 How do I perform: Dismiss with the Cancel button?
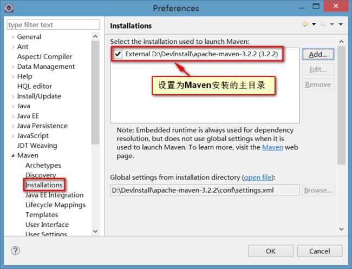(320, 251)
